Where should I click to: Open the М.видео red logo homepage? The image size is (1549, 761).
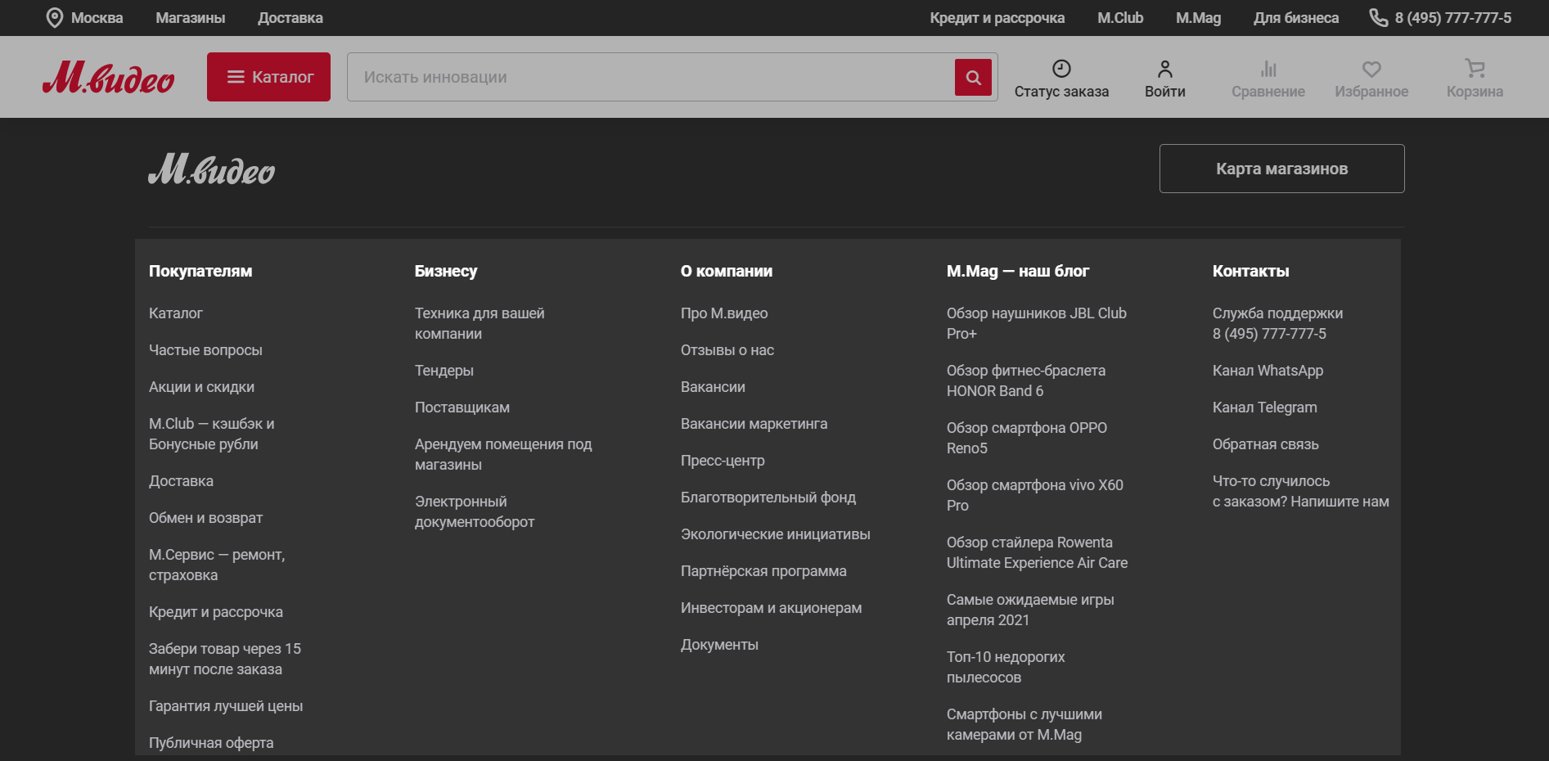pos(108,77)
